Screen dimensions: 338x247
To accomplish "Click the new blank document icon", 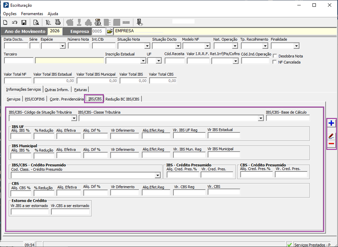I will [5, 22].
